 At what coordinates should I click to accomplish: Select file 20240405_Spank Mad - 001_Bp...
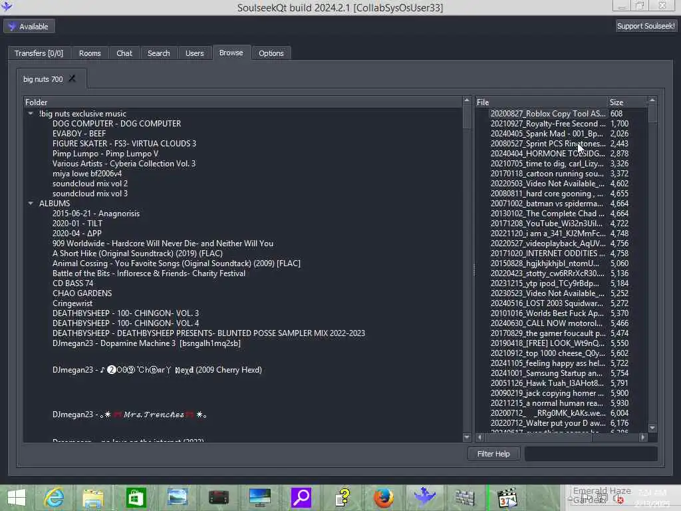coord(547,133)
